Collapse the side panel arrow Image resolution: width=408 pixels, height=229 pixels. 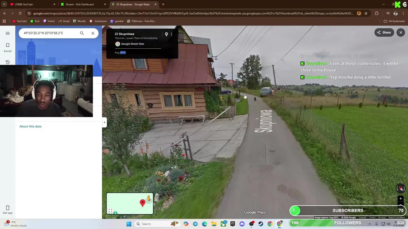[x=104, y=122]
